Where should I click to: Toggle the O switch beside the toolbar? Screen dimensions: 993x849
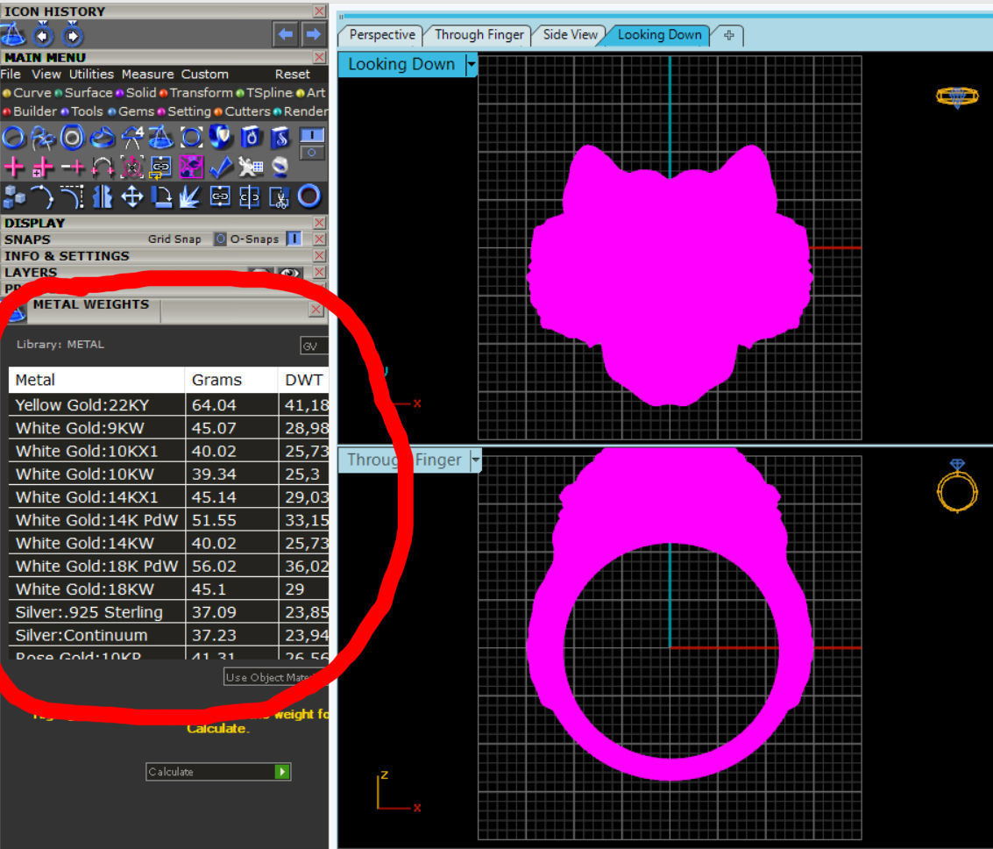point(312,152)
